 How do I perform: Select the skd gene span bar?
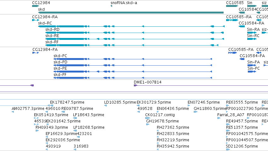click(x=131, y=13)
